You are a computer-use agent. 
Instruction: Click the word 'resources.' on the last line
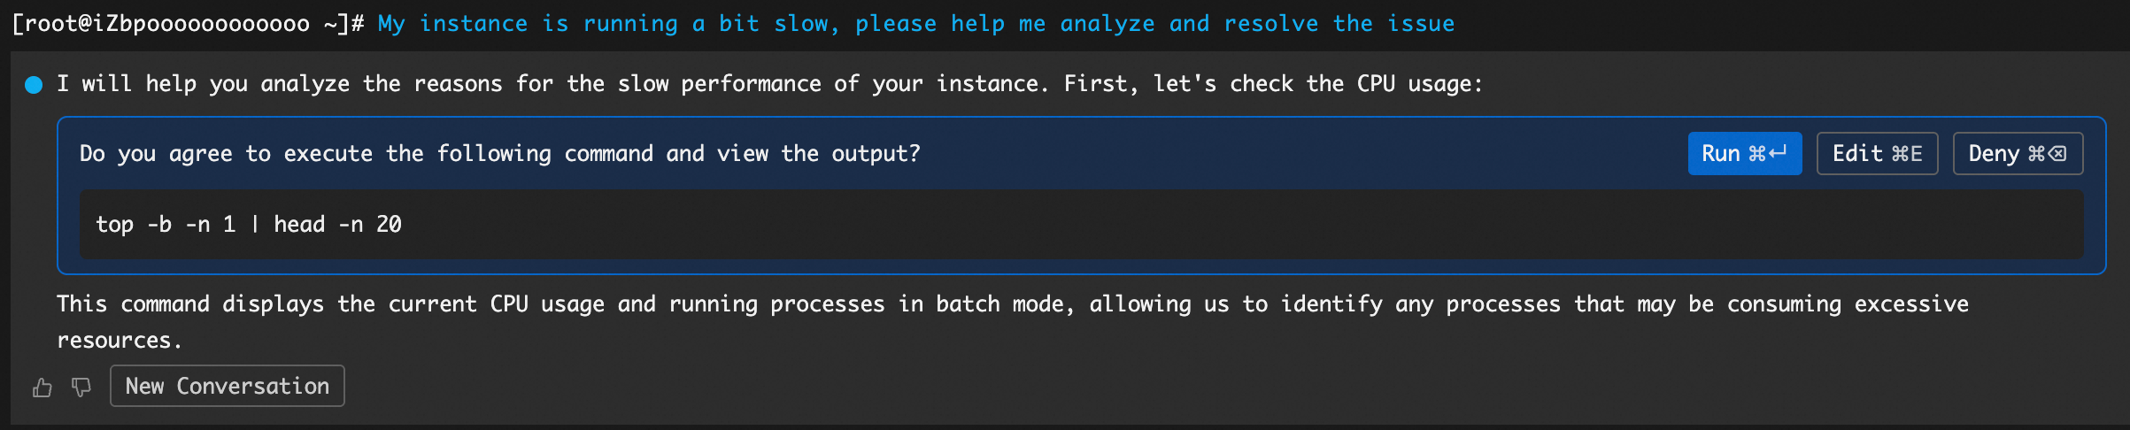[x=120, y=341]
